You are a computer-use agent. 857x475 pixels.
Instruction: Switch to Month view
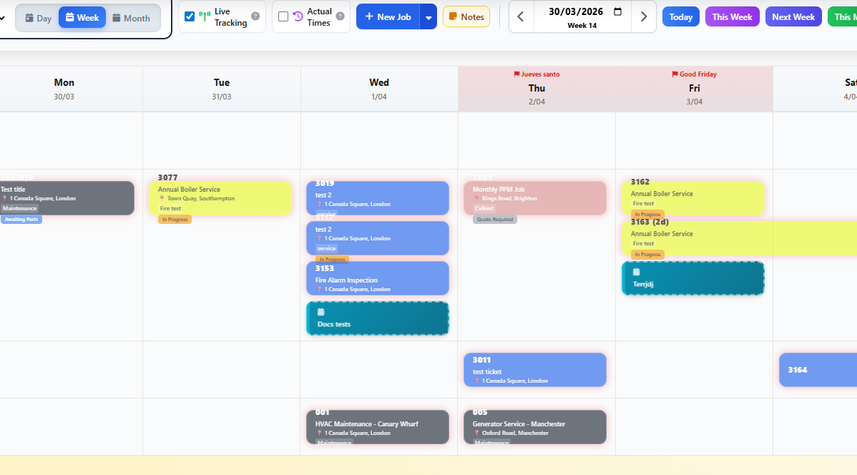pyautogui.click(x=131, y=18)
